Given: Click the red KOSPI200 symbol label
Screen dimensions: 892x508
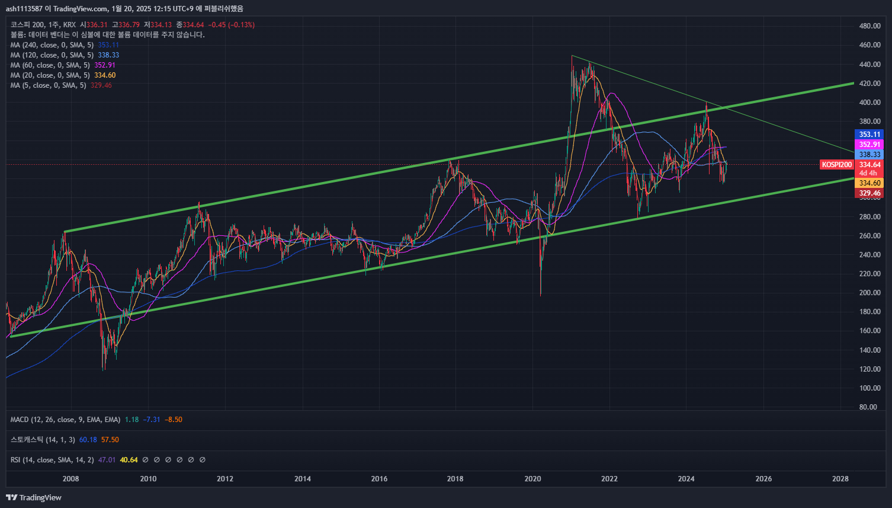Looking at the screenshot, I should pos(836,165).
